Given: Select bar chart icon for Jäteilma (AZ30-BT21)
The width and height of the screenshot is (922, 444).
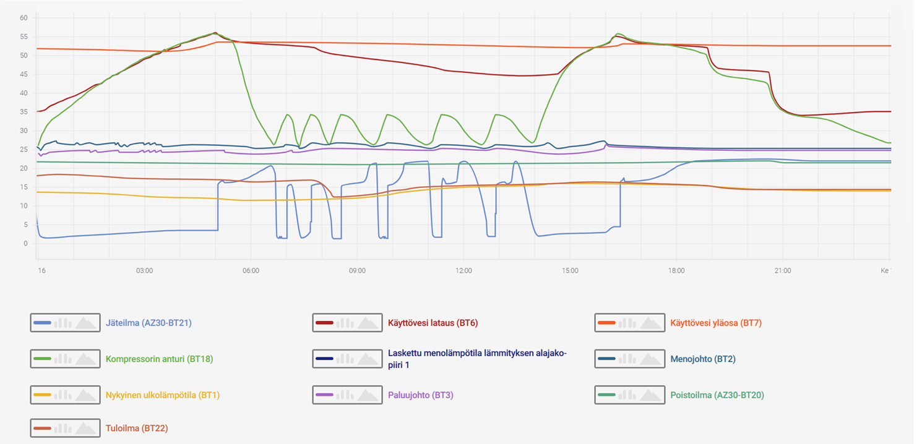Looking at the screenshot, I should 63,323.
